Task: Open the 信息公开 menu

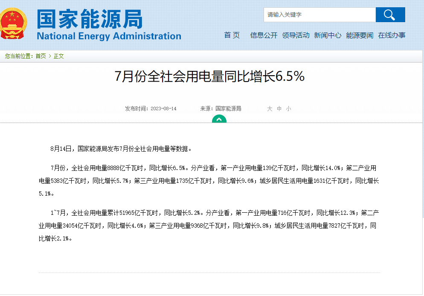Action: [x=264, y=35]
